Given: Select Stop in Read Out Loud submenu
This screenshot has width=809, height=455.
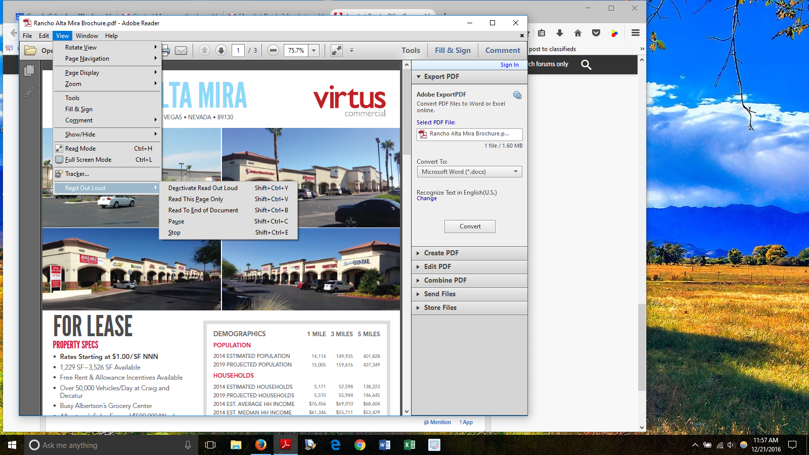Looking at the screenshot, I should click(x=229, y=233).
